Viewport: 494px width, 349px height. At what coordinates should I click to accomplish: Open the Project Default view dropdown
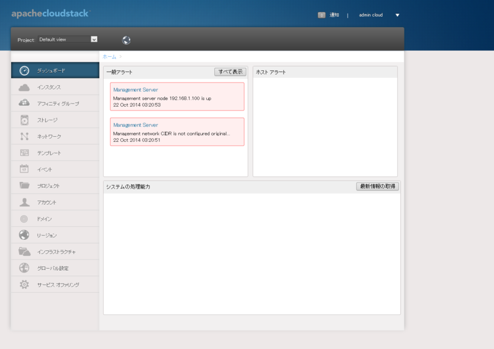68,39
